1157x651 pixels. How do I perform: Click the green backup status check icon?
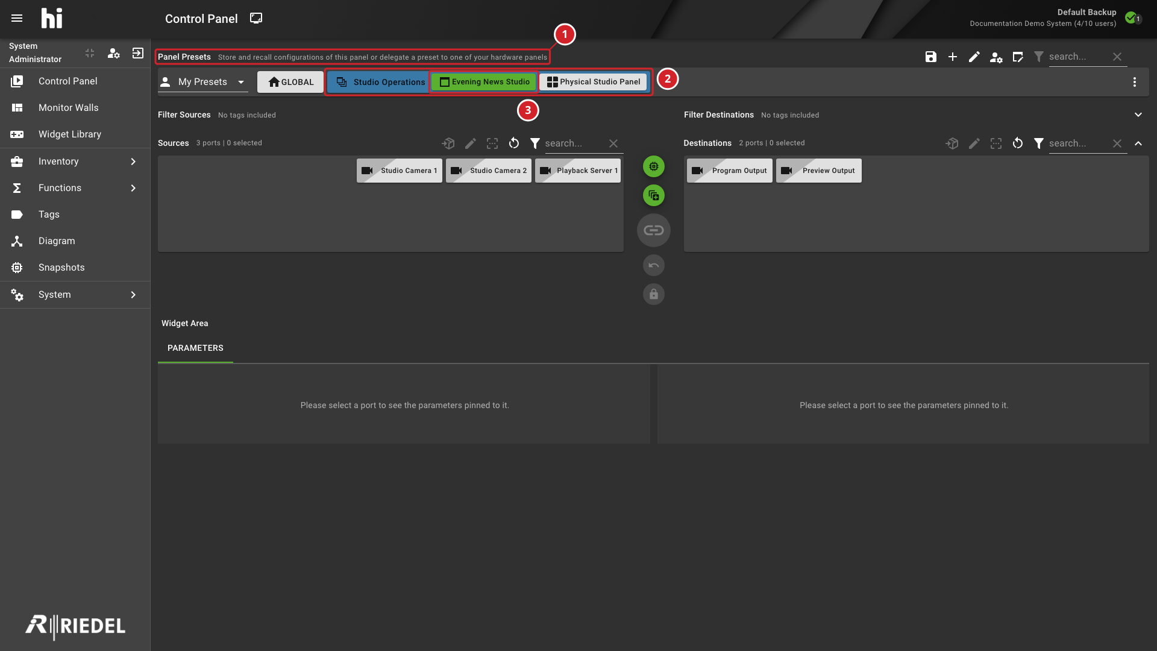[x=1131, y=17]
